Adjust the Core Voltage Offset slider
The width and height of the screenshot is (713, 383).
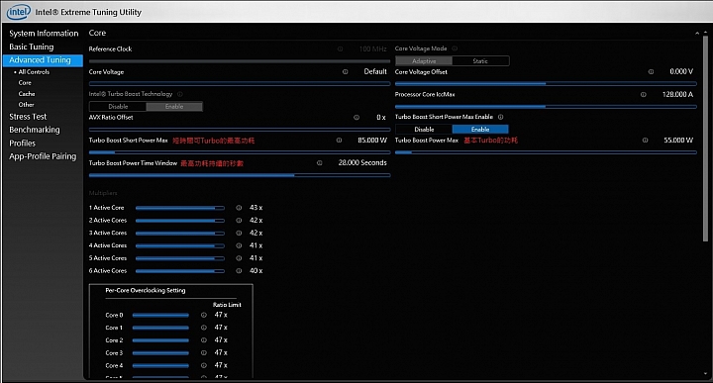[x=546, y=83]
